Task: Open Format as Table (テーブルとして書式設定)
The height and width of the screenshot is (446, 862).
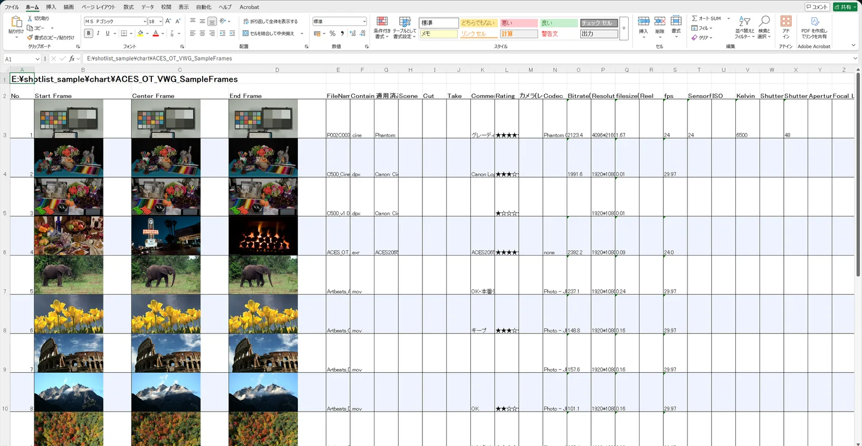Action: point(405,27)
